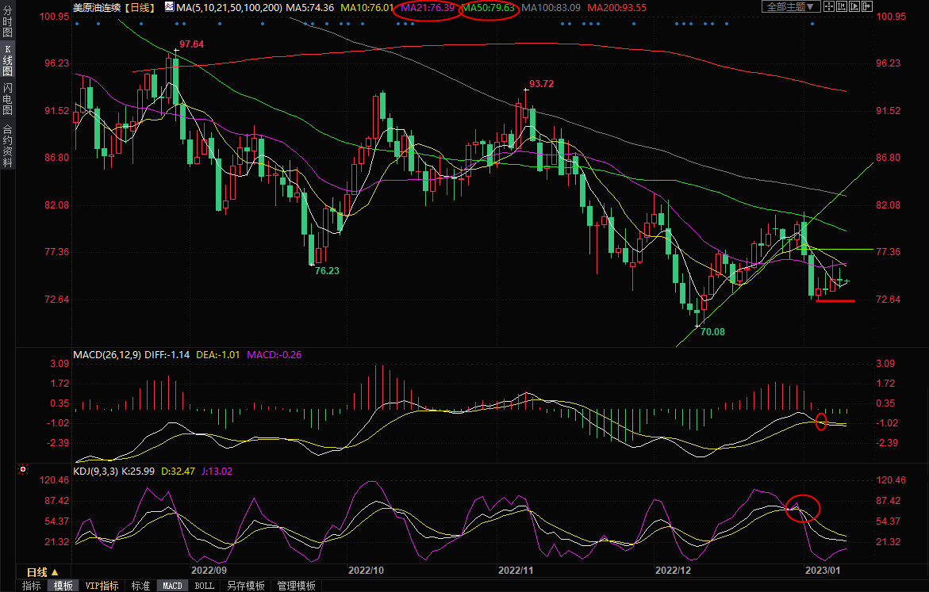Open the 闪电图 side tab
Viewport: 929px width, 592px height.
pyautogui.click(x=7, y=98)
